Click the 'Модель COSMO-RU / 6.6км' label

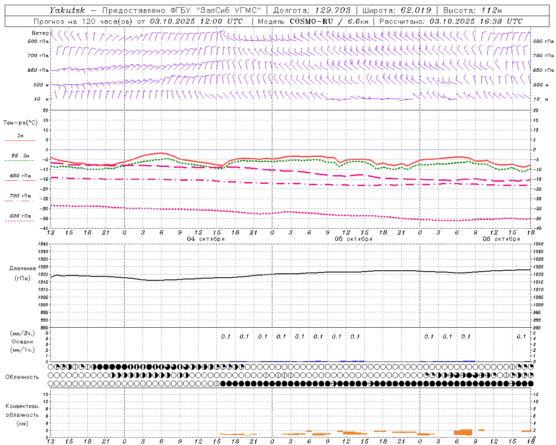[313, 21]
